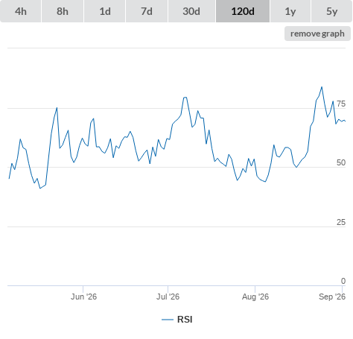Click the blue RSI legend line marker

168,320
